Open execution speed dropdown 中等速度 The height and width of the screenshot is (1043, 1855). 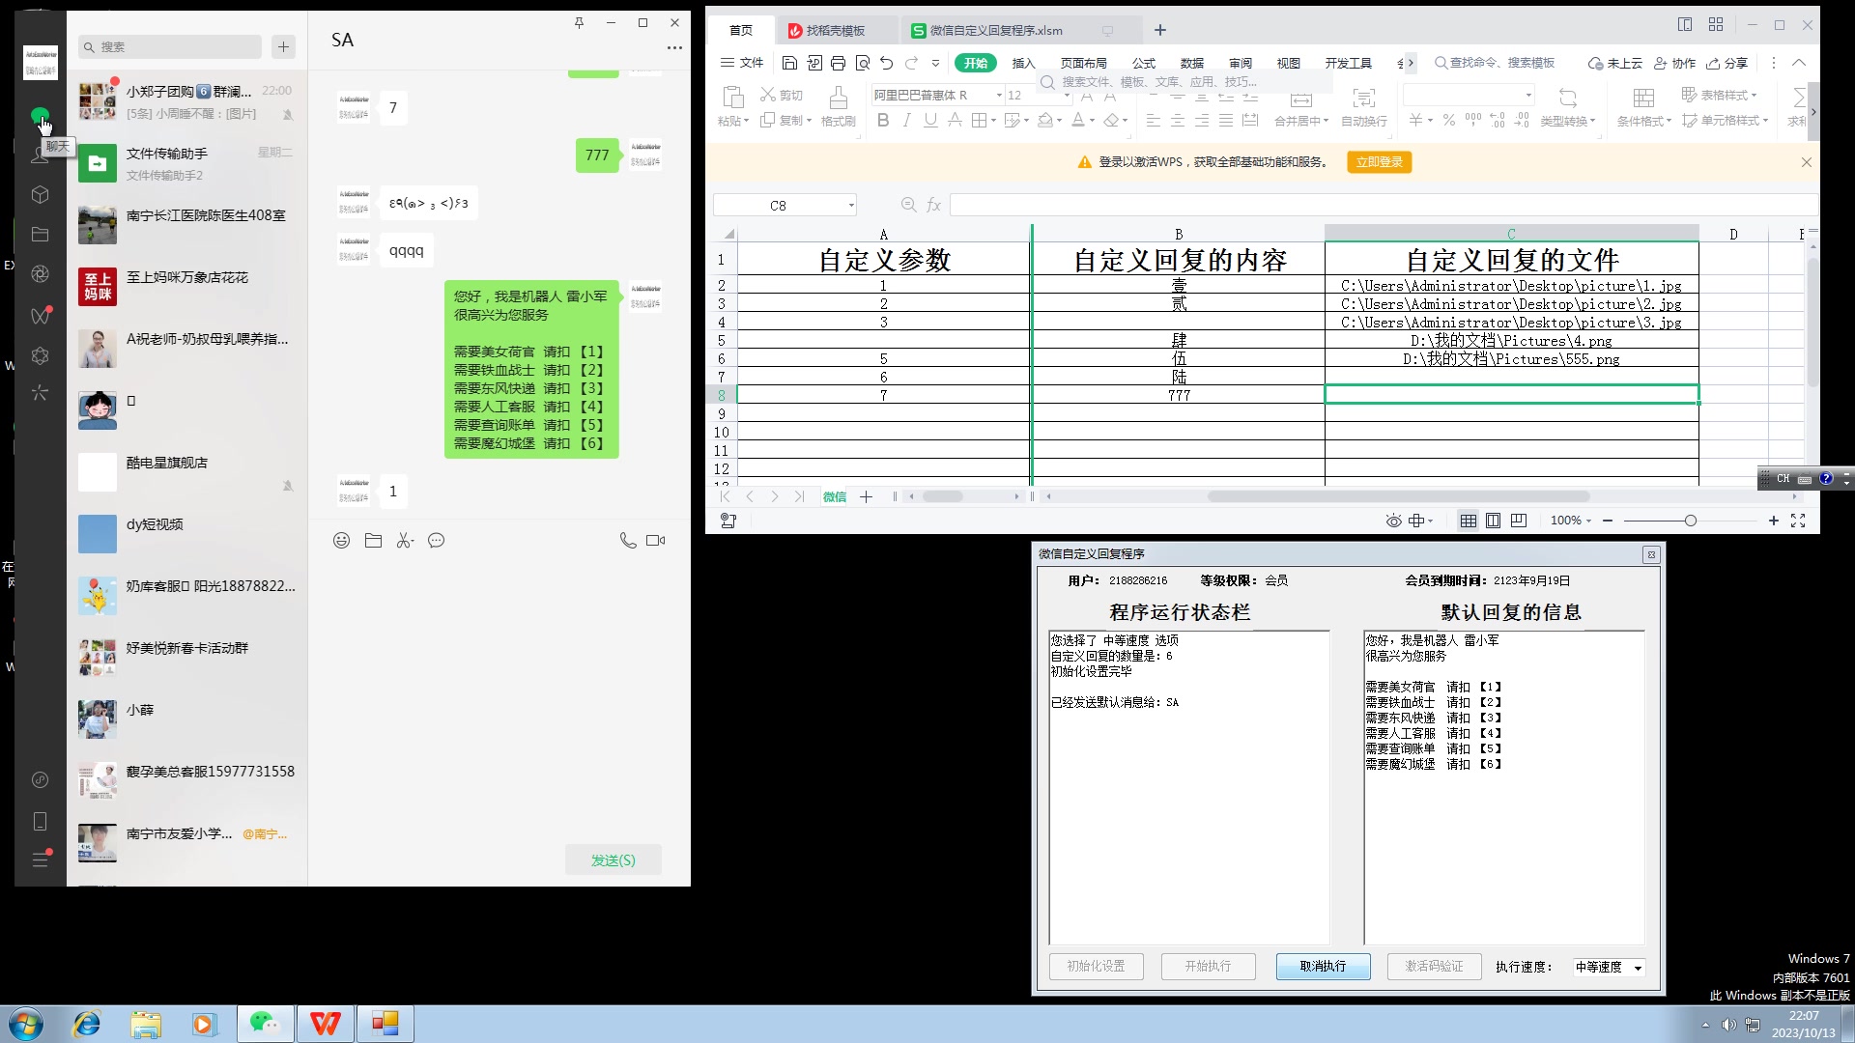tap(1638, 967)
